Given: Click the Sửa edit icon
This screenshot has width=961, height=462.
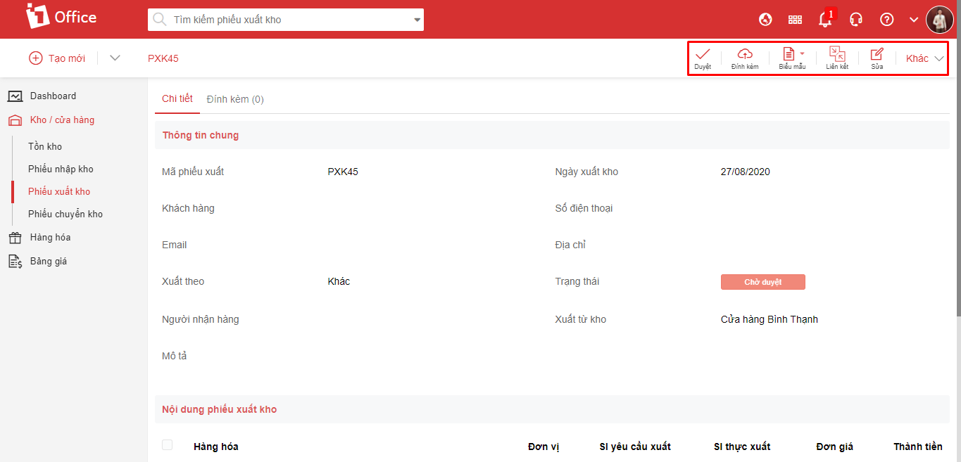Looking at the screenshot, I should tap(877, 55).
